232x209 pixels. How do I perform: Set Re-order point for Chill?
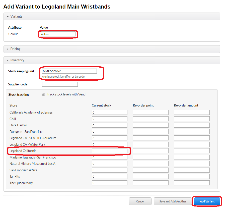151,119
